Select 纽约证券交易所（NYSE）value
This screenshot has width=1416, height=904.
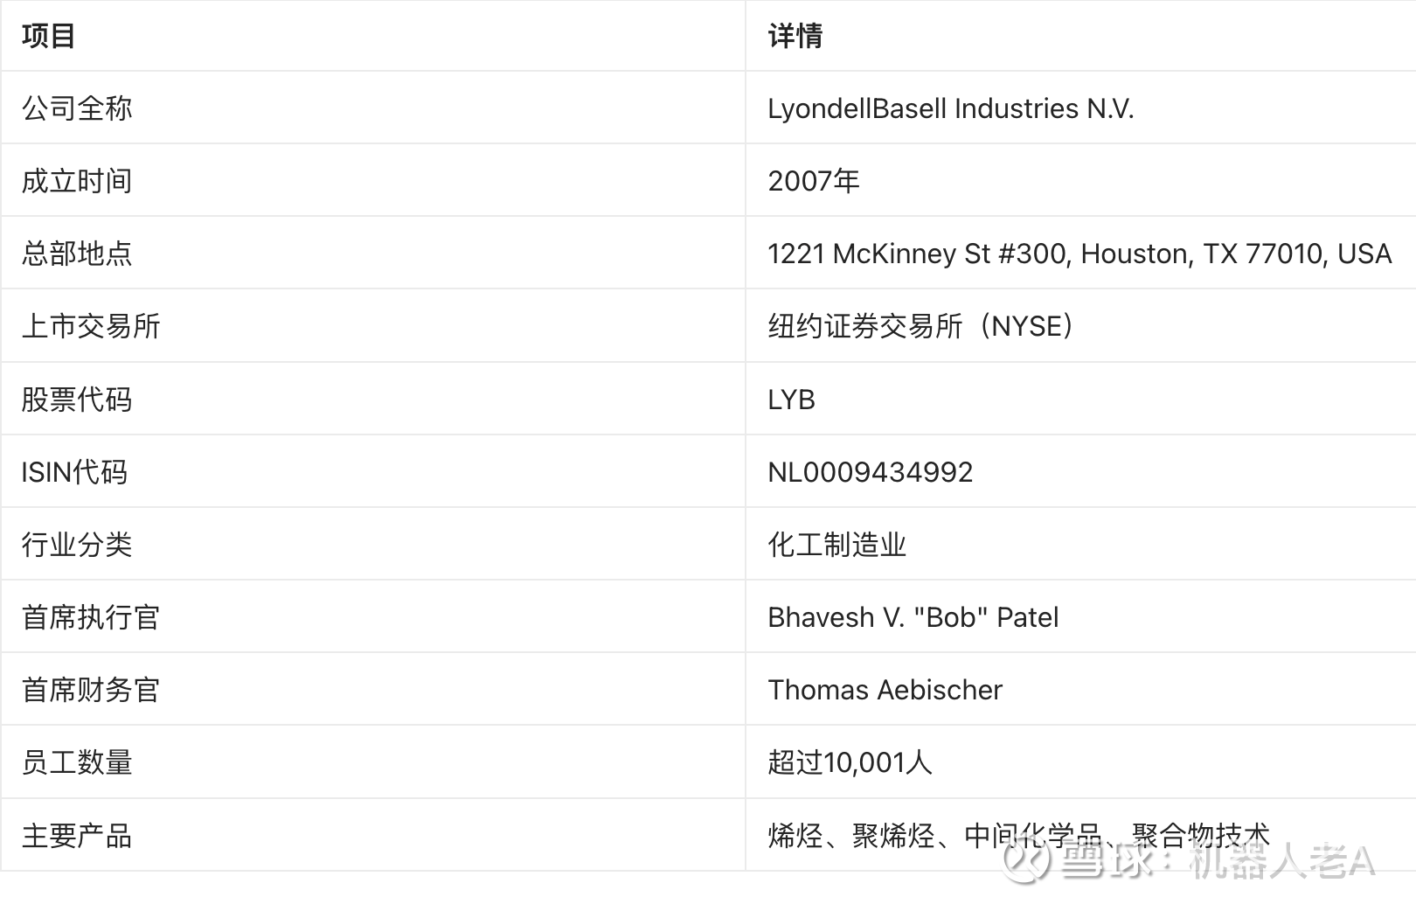pyautogui.click(x=921, y=326)
